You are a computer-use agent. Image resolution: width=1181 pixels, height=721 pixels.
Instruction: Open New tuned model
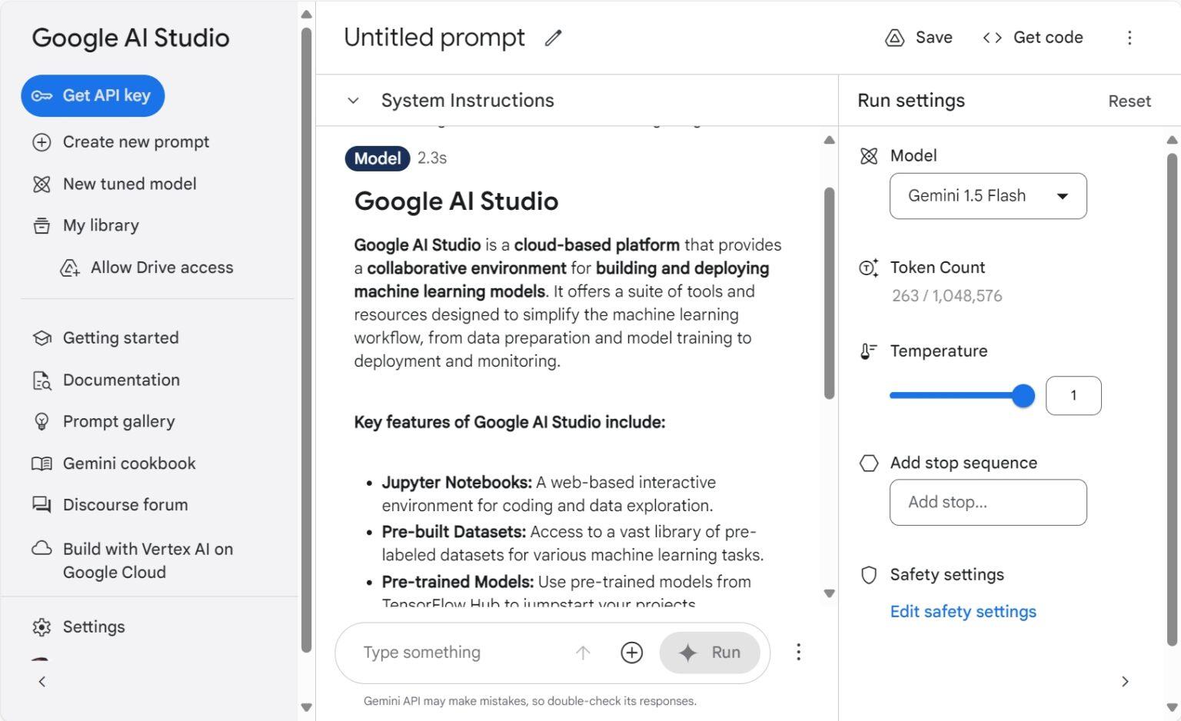click(130, 184)
